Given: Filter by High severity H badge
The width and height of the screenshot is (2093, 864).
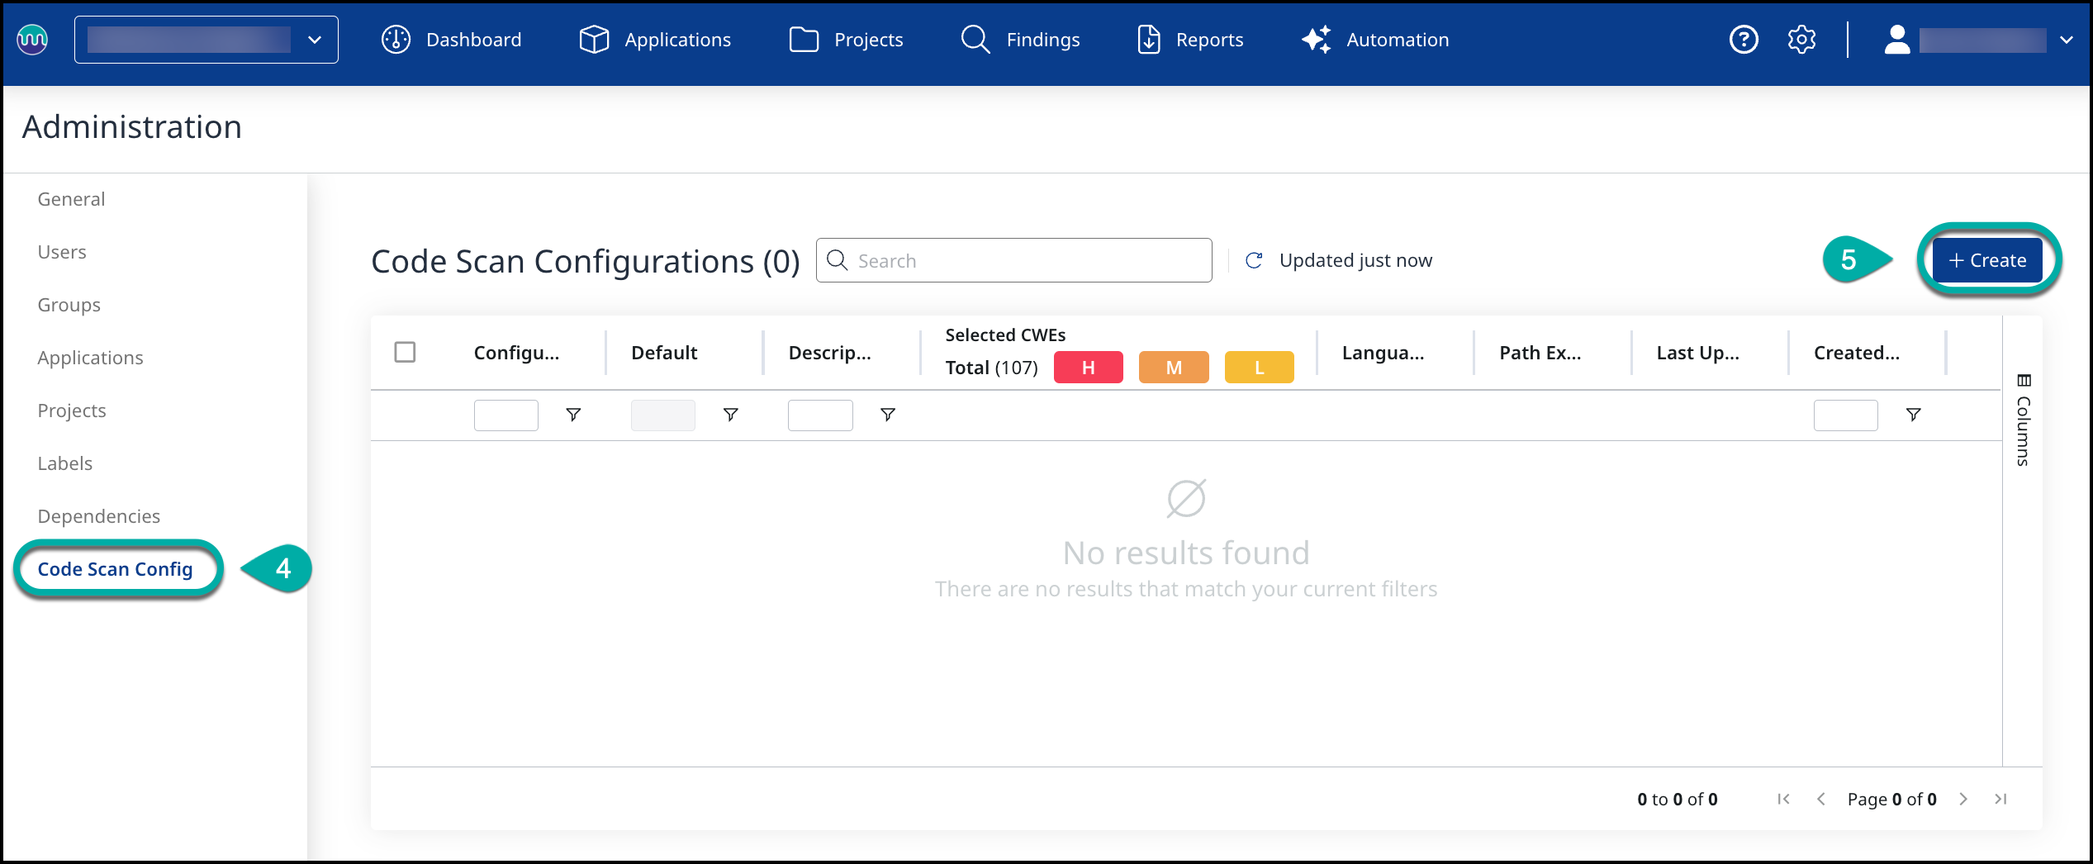Looking at the screenshot, I should click(1088, 368).
